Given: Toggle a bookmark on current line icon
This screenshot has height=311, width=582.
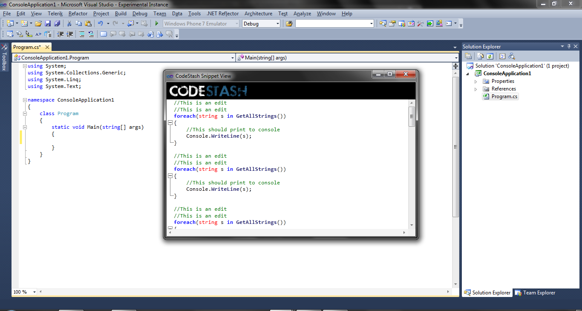Looking at the screenshot, I should coord(104,34).
